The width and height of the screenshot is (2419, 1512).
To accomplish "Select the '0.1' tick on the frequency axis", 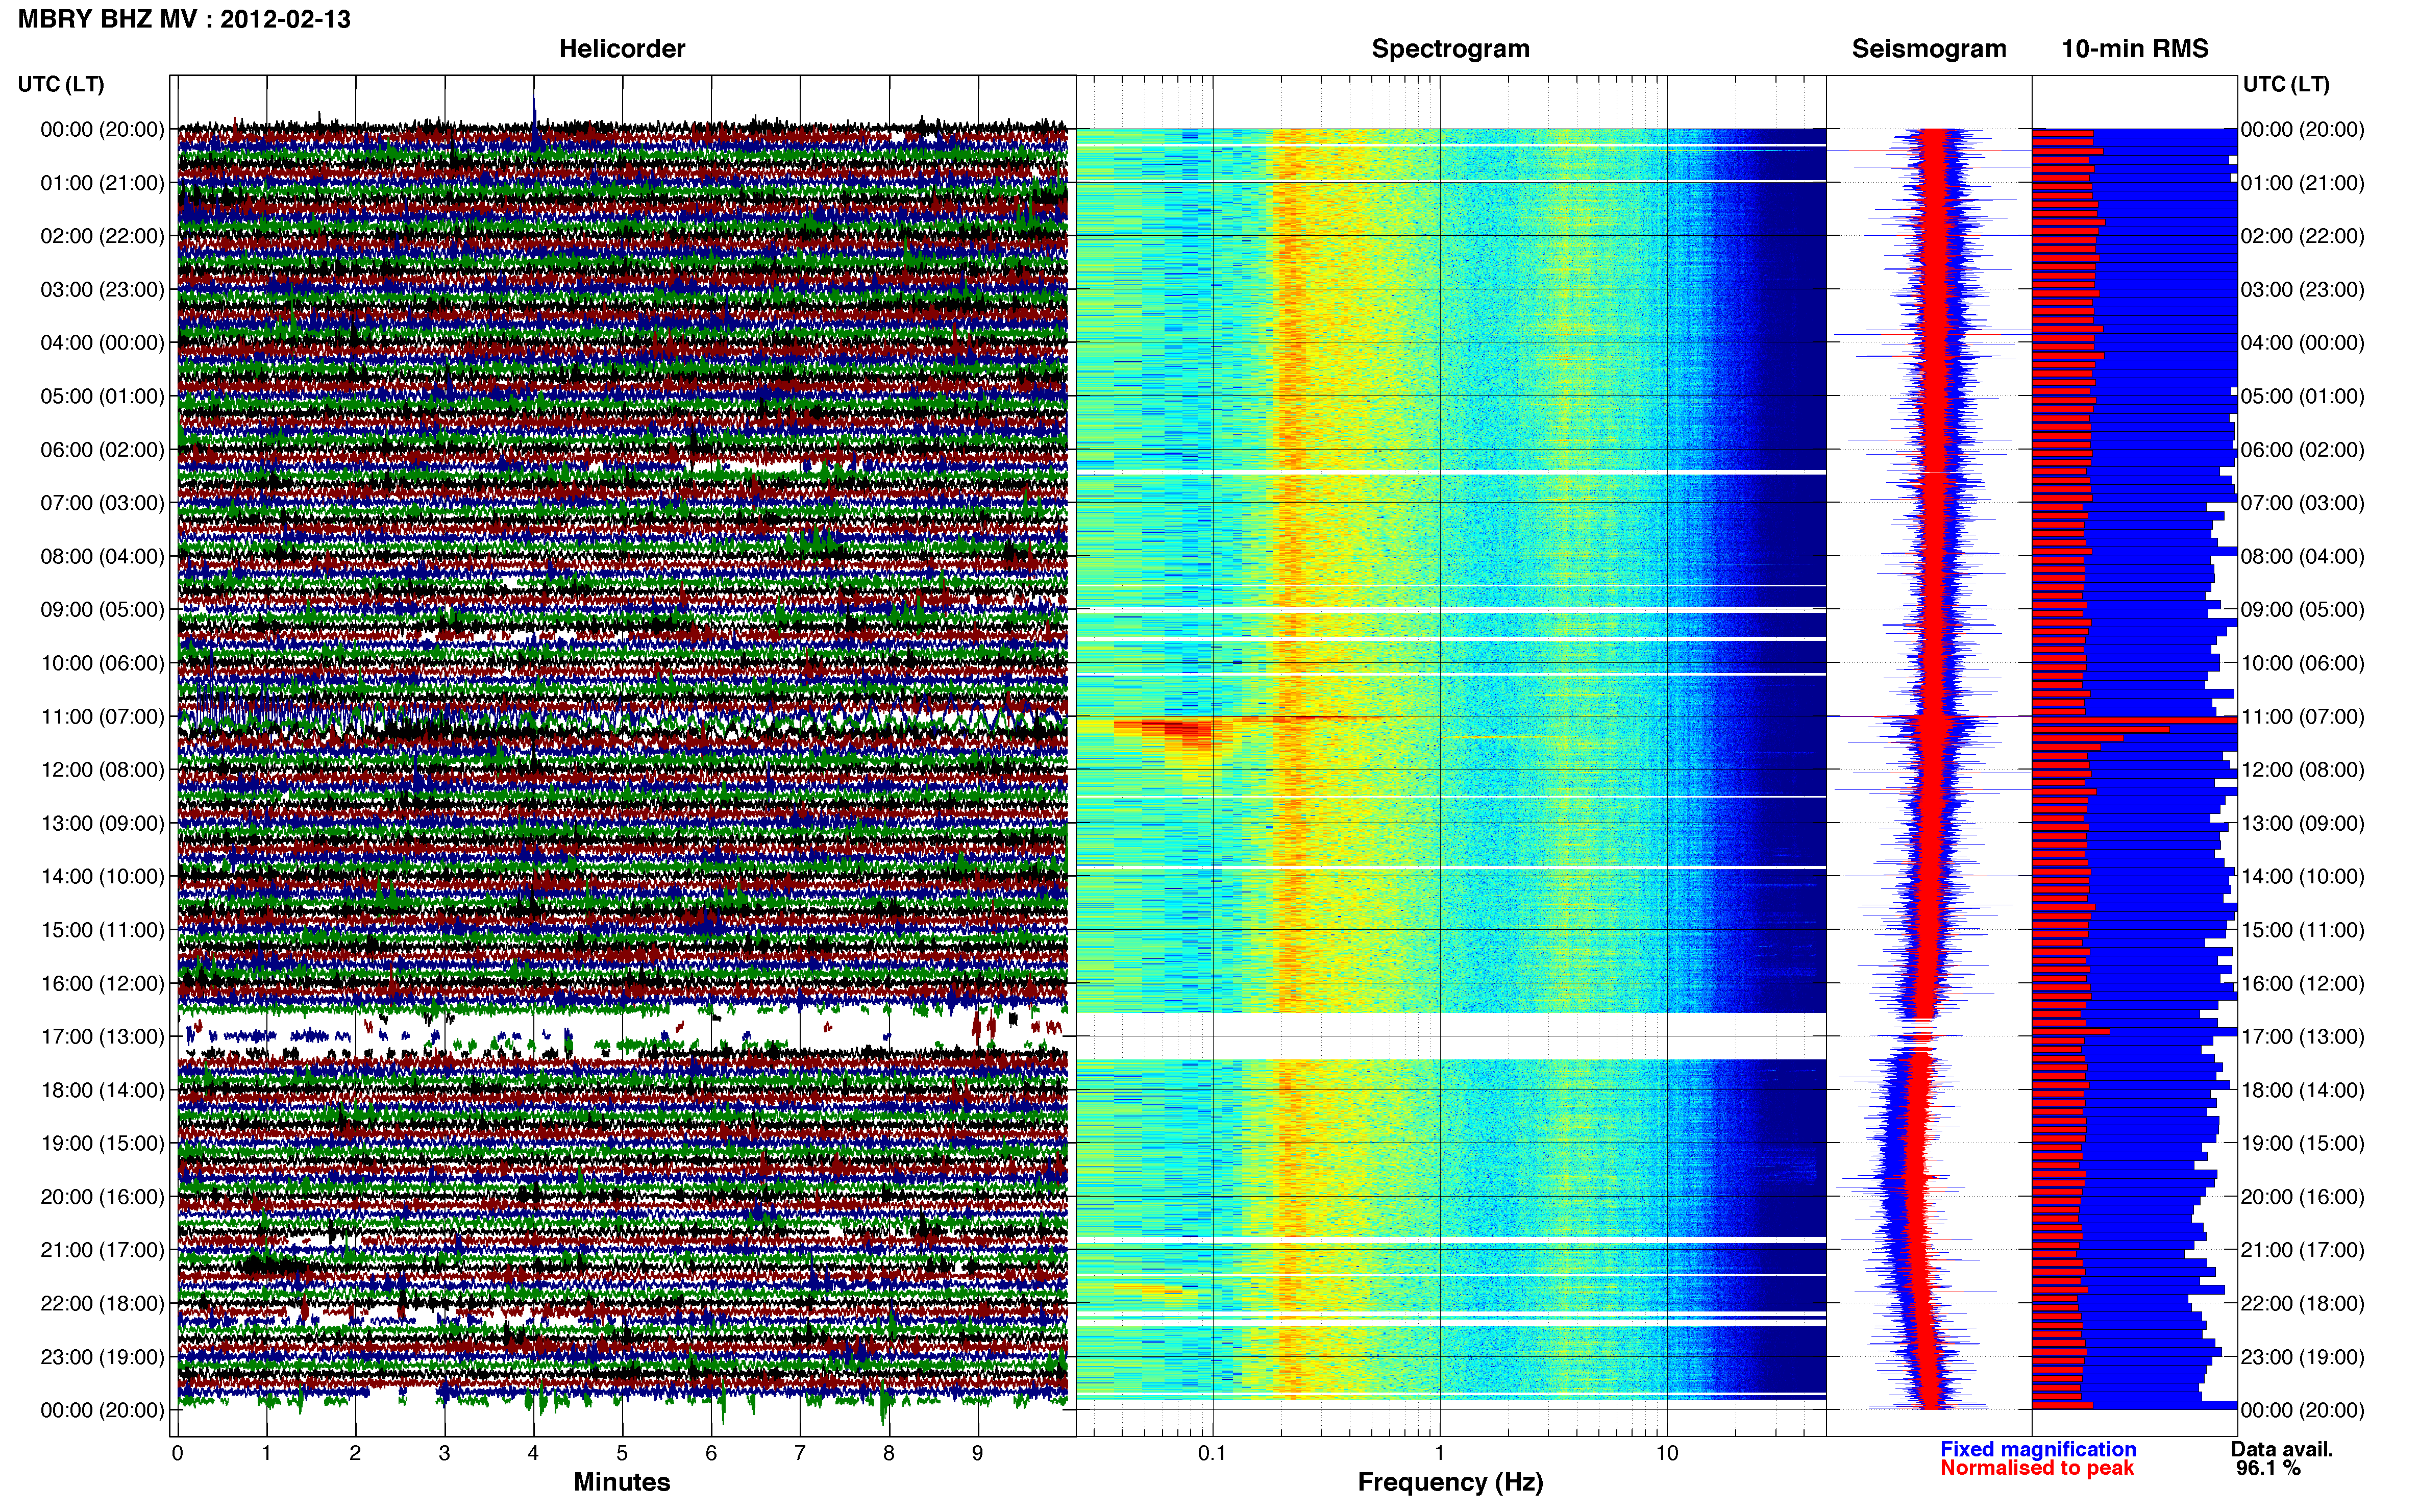I will (x=1212, y=1453).
